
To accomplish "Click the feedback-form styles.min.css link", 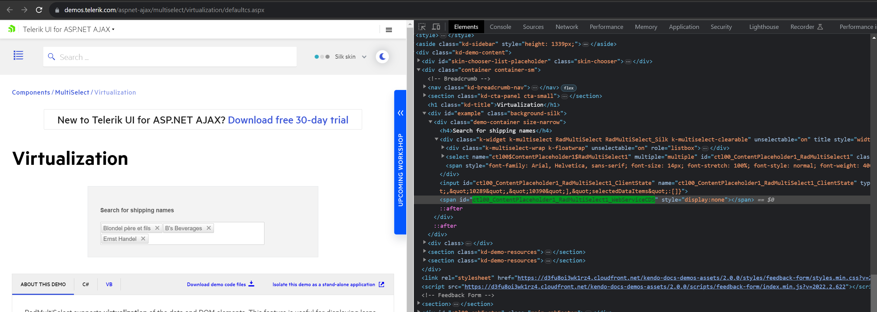I will (x=694, y=278).
